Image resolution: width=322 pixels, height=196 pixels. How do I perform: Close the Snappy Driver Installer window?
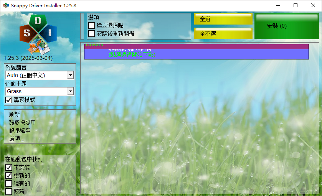pyautogui.click(x=313, y=5)
